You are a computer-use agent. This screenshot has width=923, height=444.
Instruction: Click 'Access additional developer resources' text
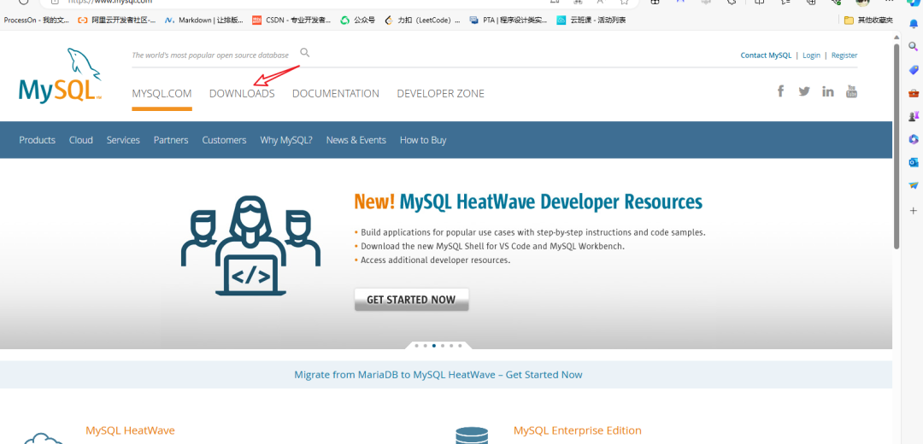pyautogui.click(x=436, y=260)
